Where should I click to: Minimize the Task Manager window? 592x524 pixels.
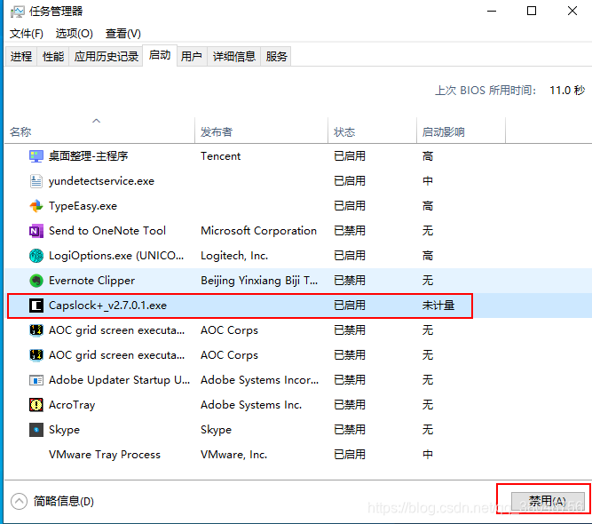492,11
